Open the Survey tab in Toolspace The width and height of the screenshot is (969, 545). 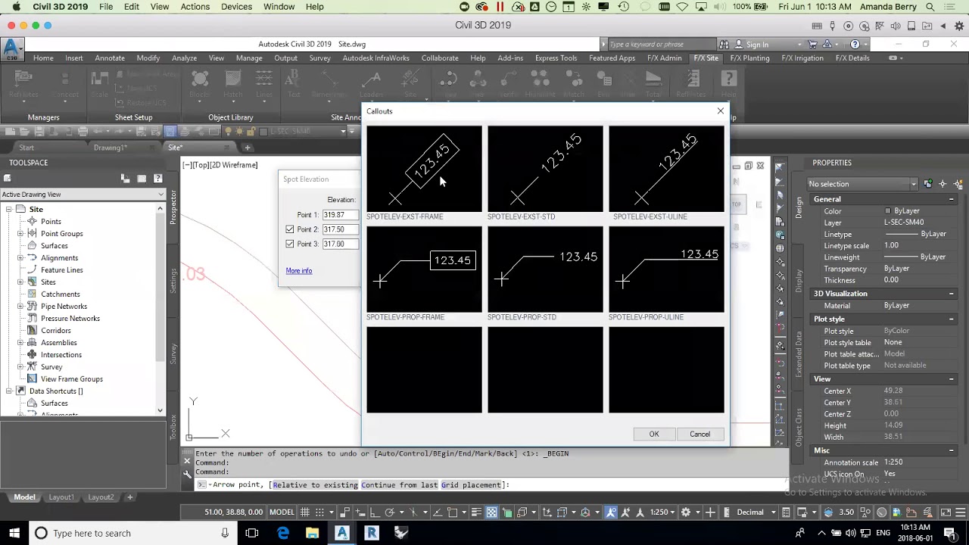pos(173,355)
